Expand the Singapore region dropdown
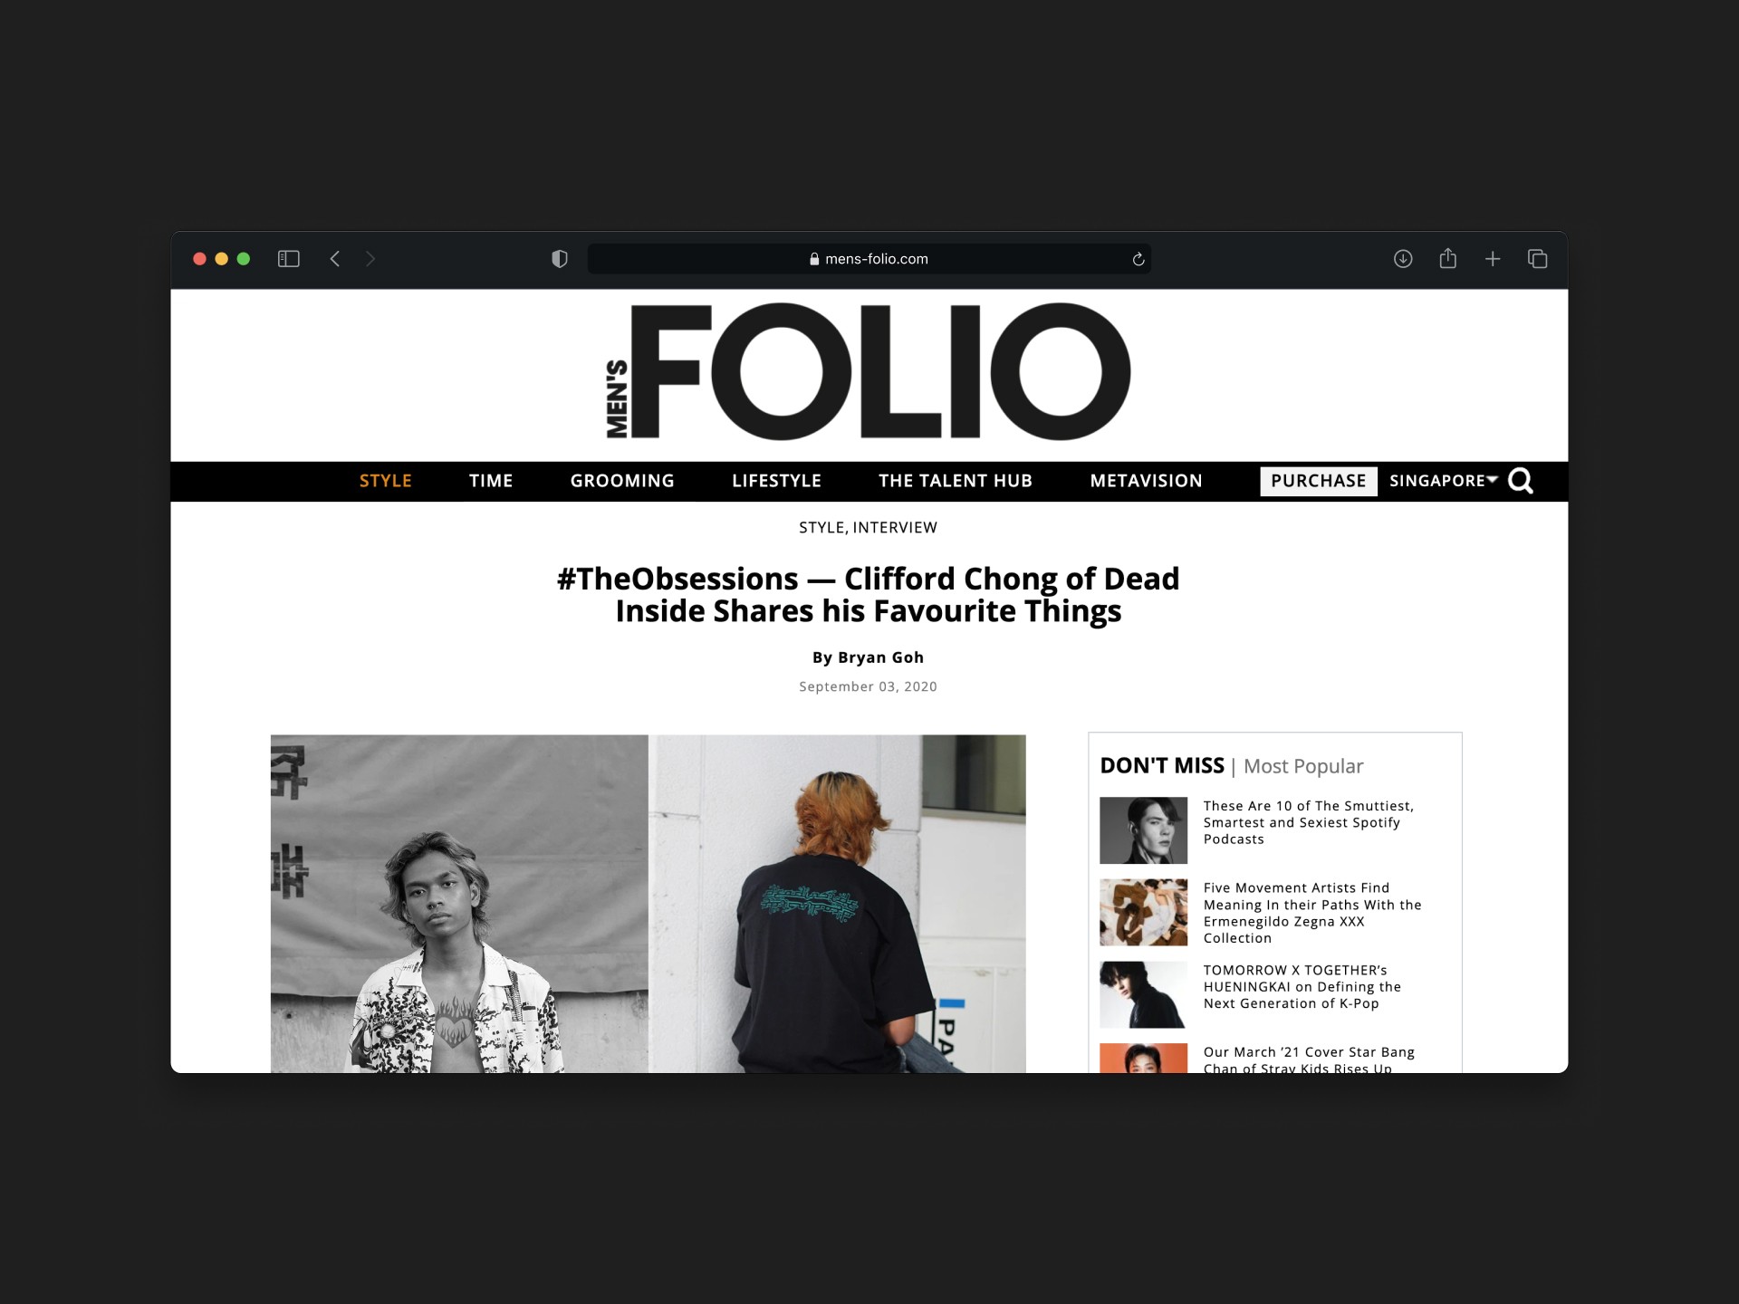The height and width of the screenshot is (1304, 1739). click(1444, 481)
